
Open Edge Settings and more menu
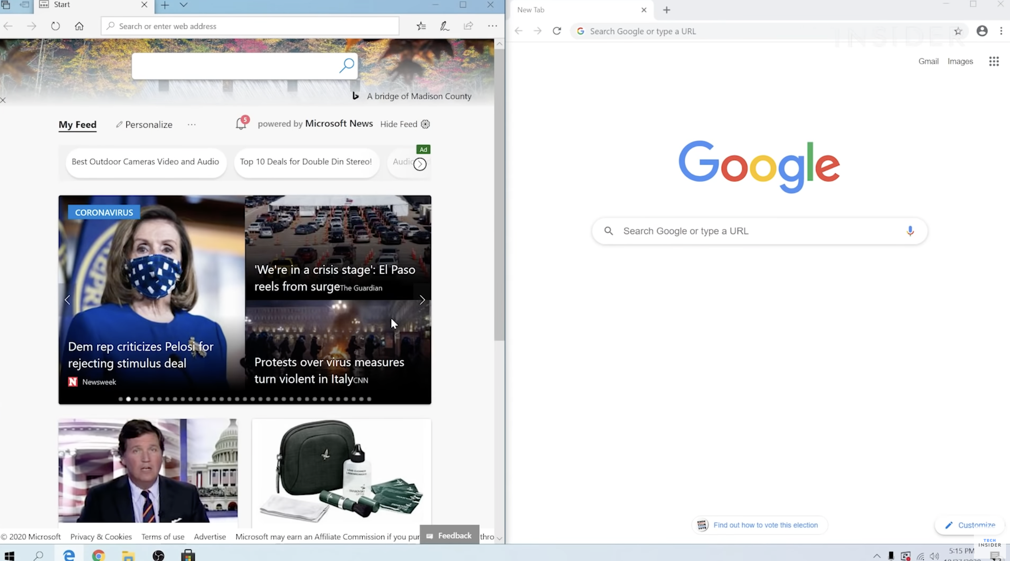(x=492, y=26)
